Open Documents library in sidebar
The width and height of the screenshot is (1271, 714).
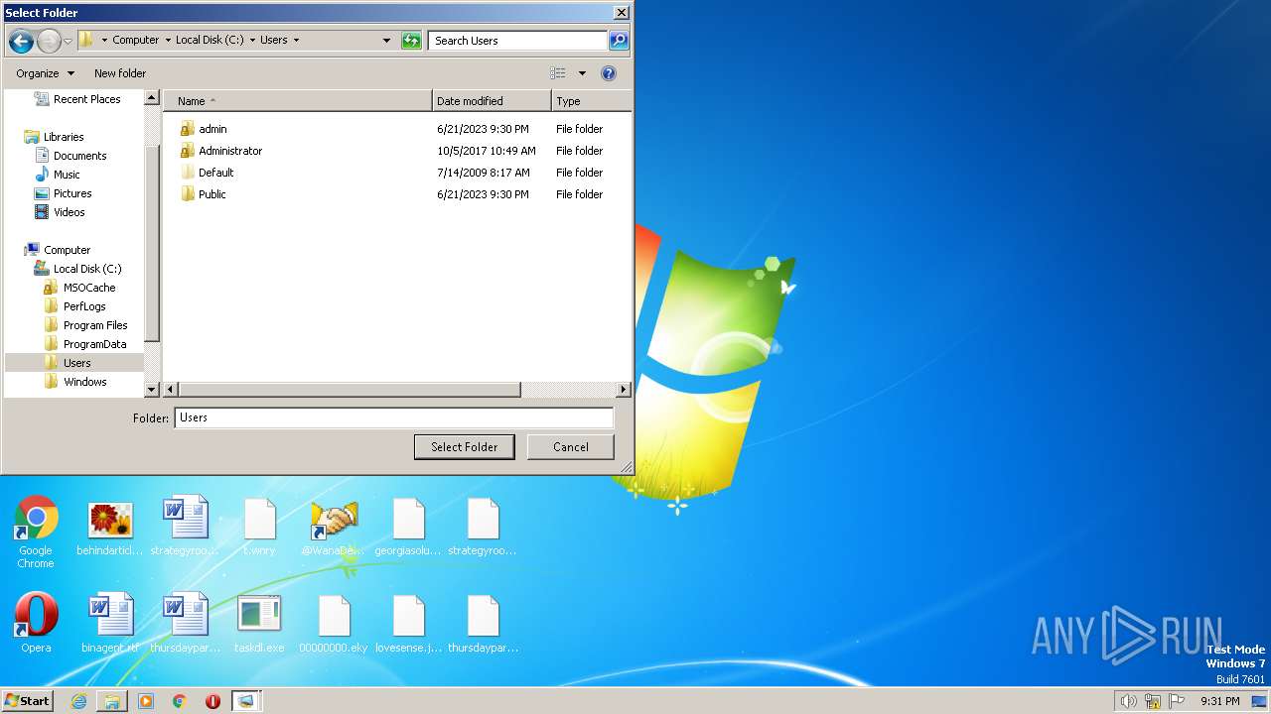pos(71,156)
